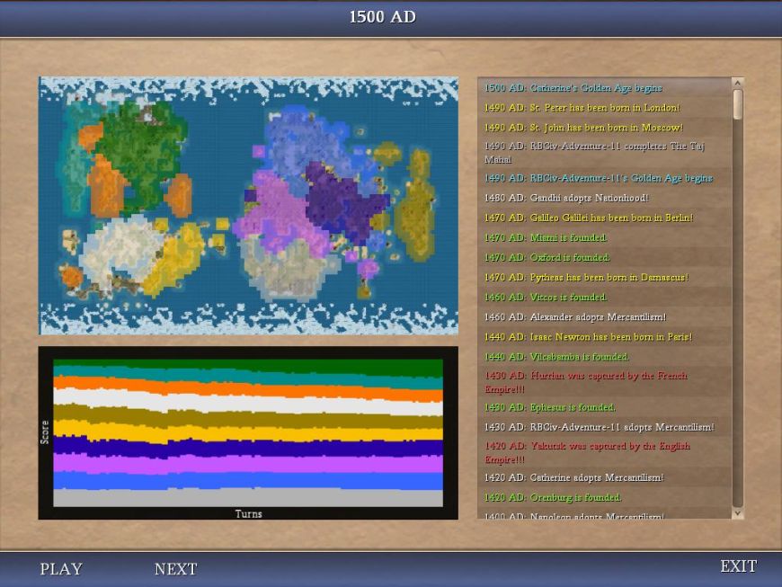Click the "Score" axis label on graph

45,432
